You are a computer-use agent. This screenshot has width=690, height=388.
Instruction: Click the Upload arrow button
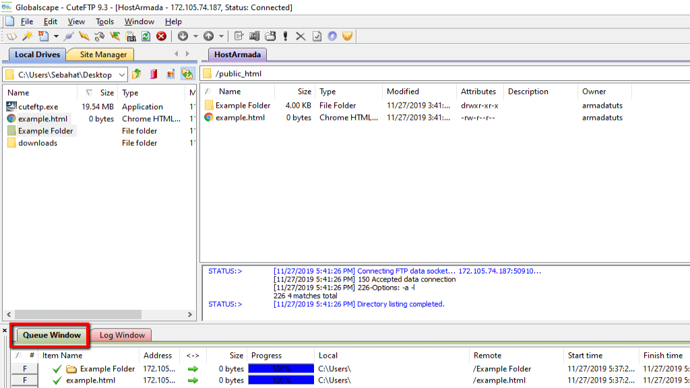pyautogui.click(x=209, y=36)
